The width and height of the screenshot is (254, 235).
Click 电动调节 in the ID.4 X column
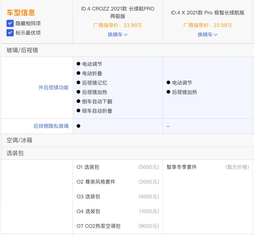coord(182,83)
